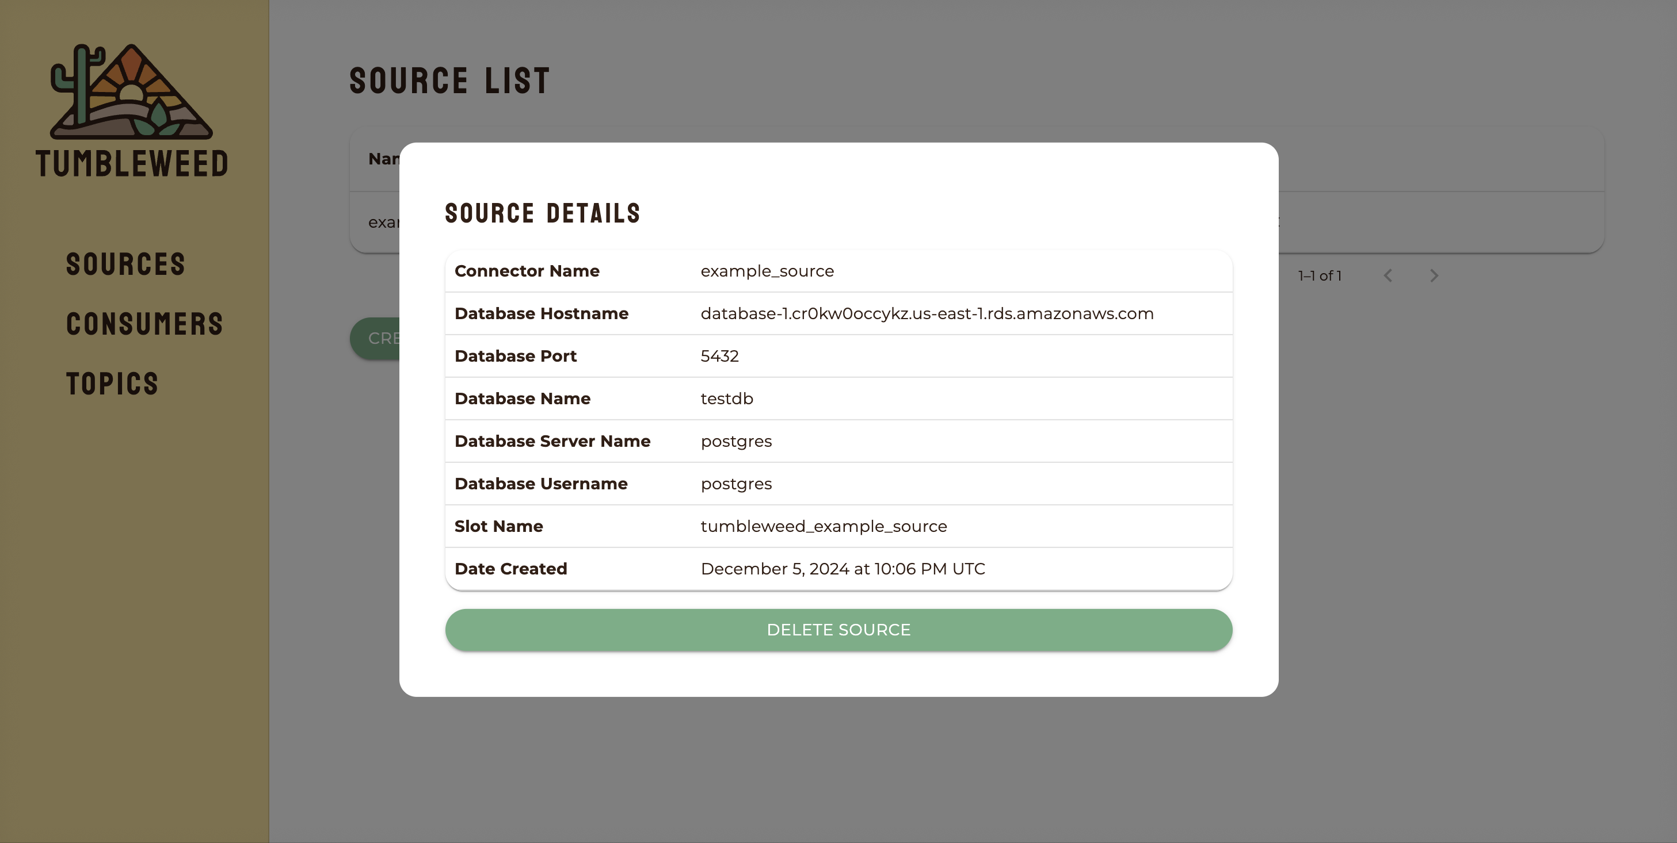Click the 1–1 of 1 pagination text

click(x=1320, y=276)
